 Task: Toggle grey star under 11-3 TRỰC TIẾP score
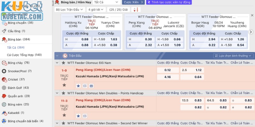64,115
